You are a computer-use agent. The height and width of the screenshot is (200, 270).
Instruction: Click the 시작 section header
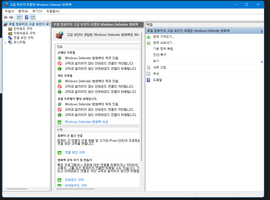97,130
